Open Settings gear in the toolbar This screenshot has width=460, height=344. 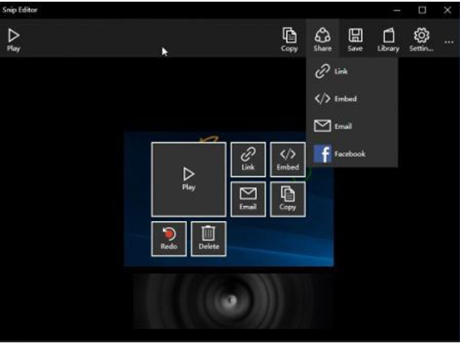point(422,40)
